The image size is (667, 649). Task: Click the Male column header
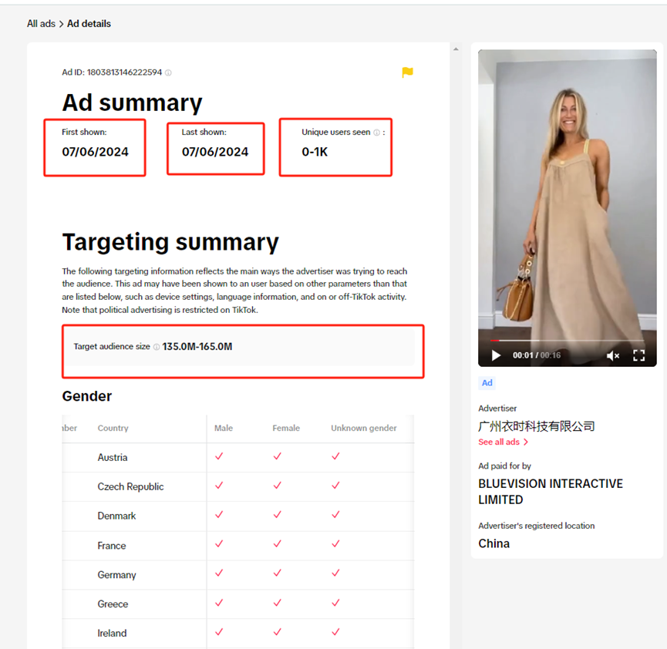(224, 429)
